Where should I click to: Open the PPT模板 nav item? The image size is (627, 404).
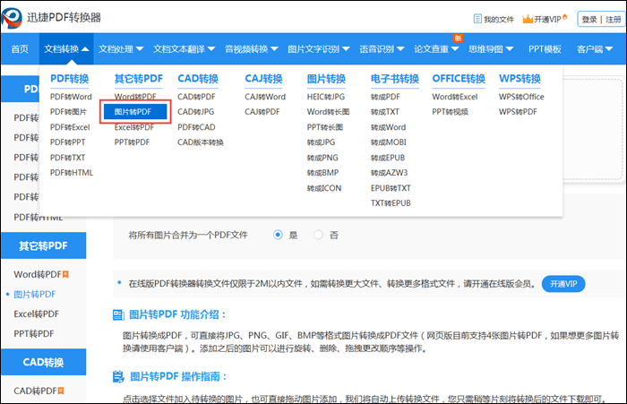pyautogui.click(x=545, y=49)
